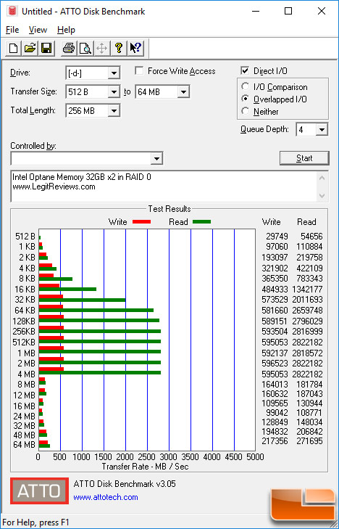
Task: Open the Help menu
Action: coord(66,30)
